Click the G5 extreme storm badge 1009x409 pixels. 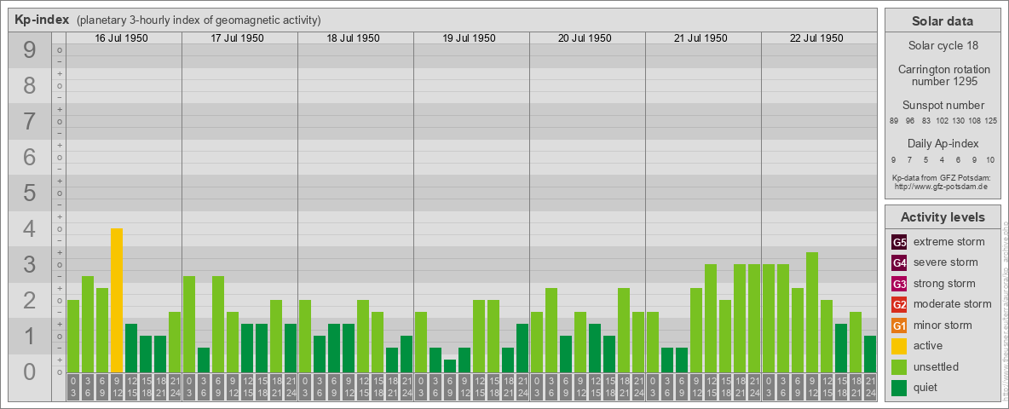point(899,243)
